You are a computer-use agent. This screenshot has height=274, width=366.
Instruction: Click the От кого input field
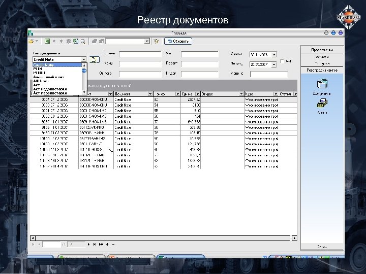(140, 74)
